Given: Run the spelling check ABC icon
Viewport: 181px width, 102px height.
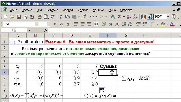Looking at the screenshot, I should coord(53,17).
